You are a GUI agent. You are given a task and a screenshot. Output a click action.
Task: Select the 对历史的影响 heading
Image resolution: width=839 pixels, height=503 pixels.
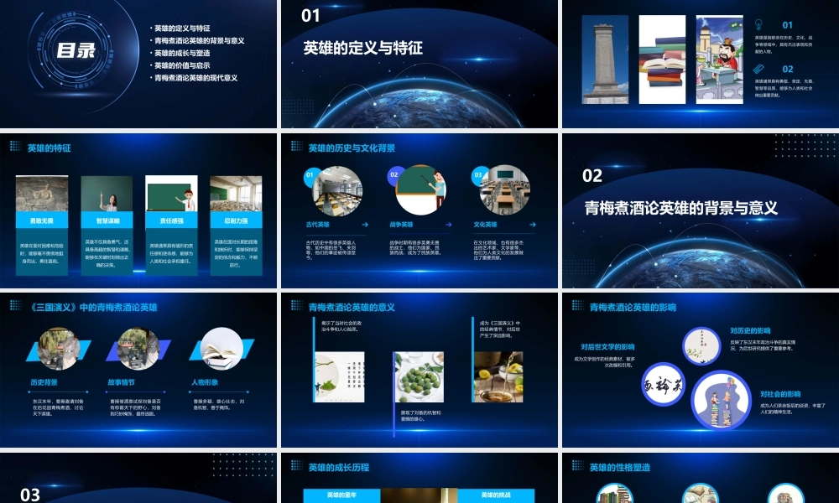pyautogui.click(x=750, y=331)
